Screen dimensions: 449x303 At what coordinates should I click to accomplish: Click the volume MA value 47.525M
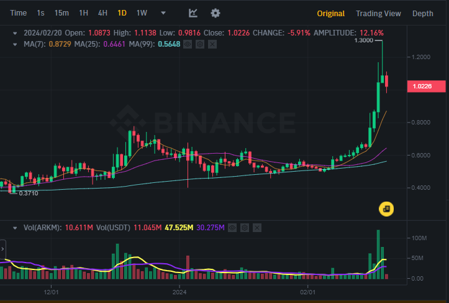coord(179,228)
